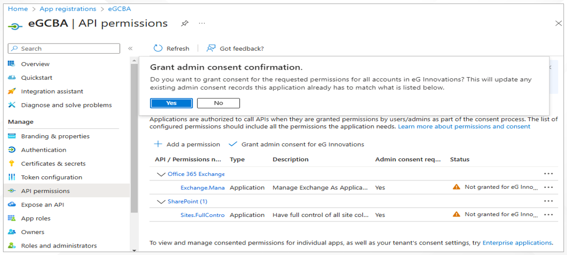Open the Enterprise applications link

click(x=517, y=242)
